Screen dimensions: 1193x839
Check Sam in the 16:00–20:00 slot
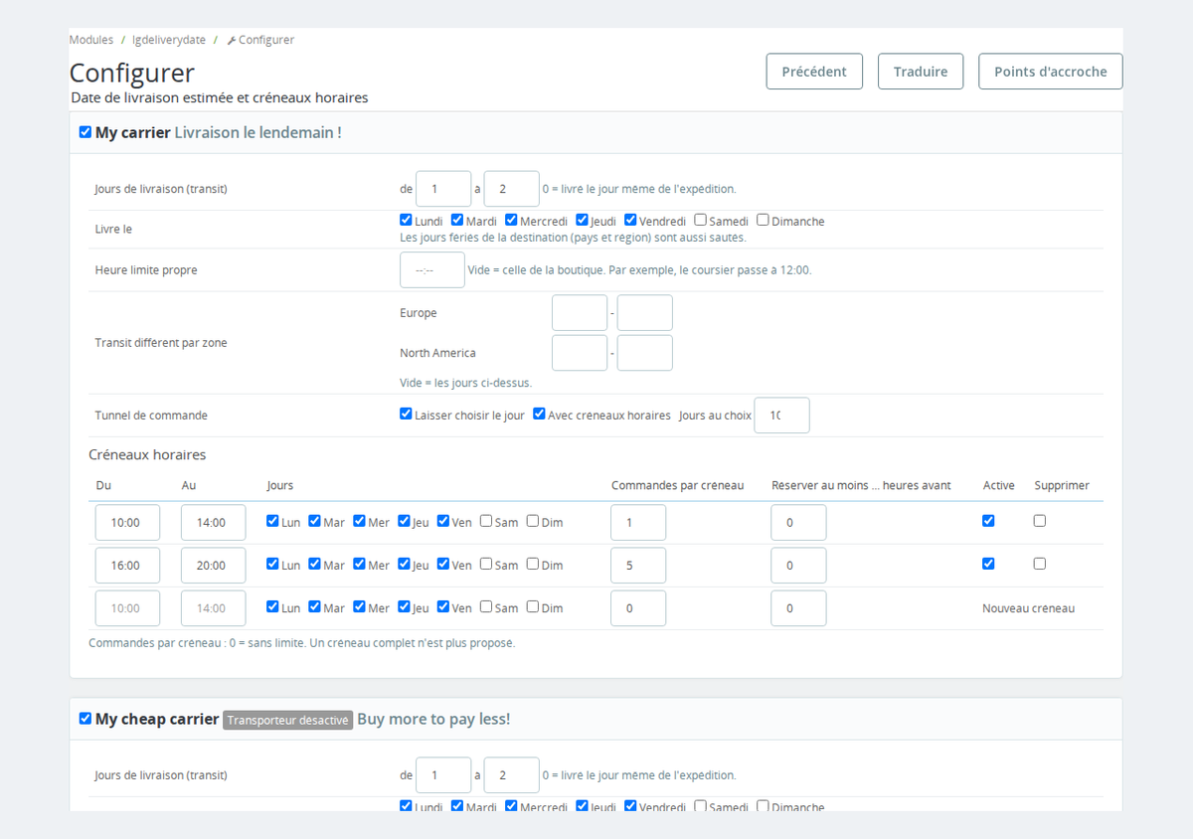(486, 564)
